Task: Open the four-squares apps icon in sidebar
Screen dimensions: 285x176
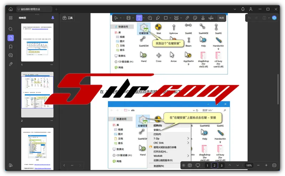Action: 11,18
